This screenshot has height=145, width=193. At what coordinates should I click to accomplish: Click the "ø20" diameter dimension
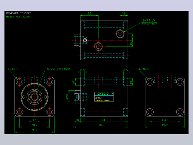coord(67,97)
